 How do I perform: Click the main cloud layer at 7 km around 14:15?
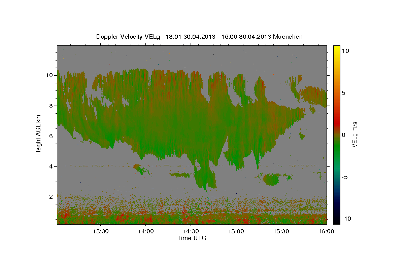pyautogui.click(x=168, y=121)
